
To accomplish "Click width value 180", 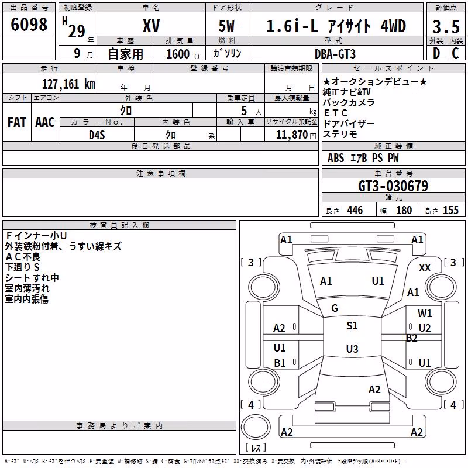I will [x=404, y=210].
